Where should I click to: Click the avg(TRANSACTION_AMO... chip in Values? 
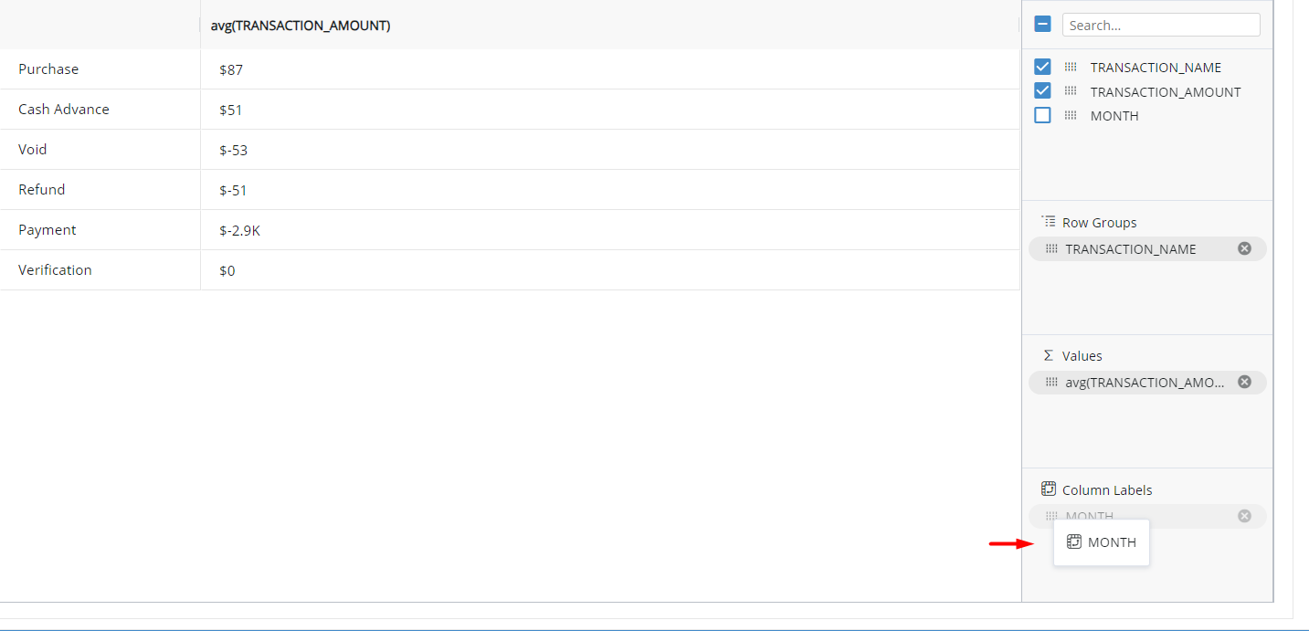coord(1147,382)
